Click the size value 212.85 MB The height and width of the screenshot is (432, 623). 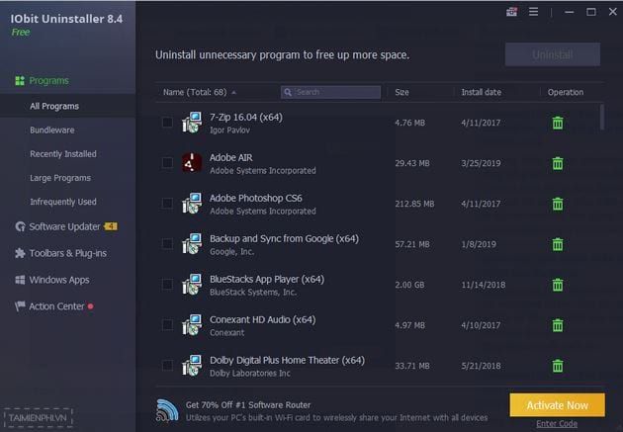414,204
